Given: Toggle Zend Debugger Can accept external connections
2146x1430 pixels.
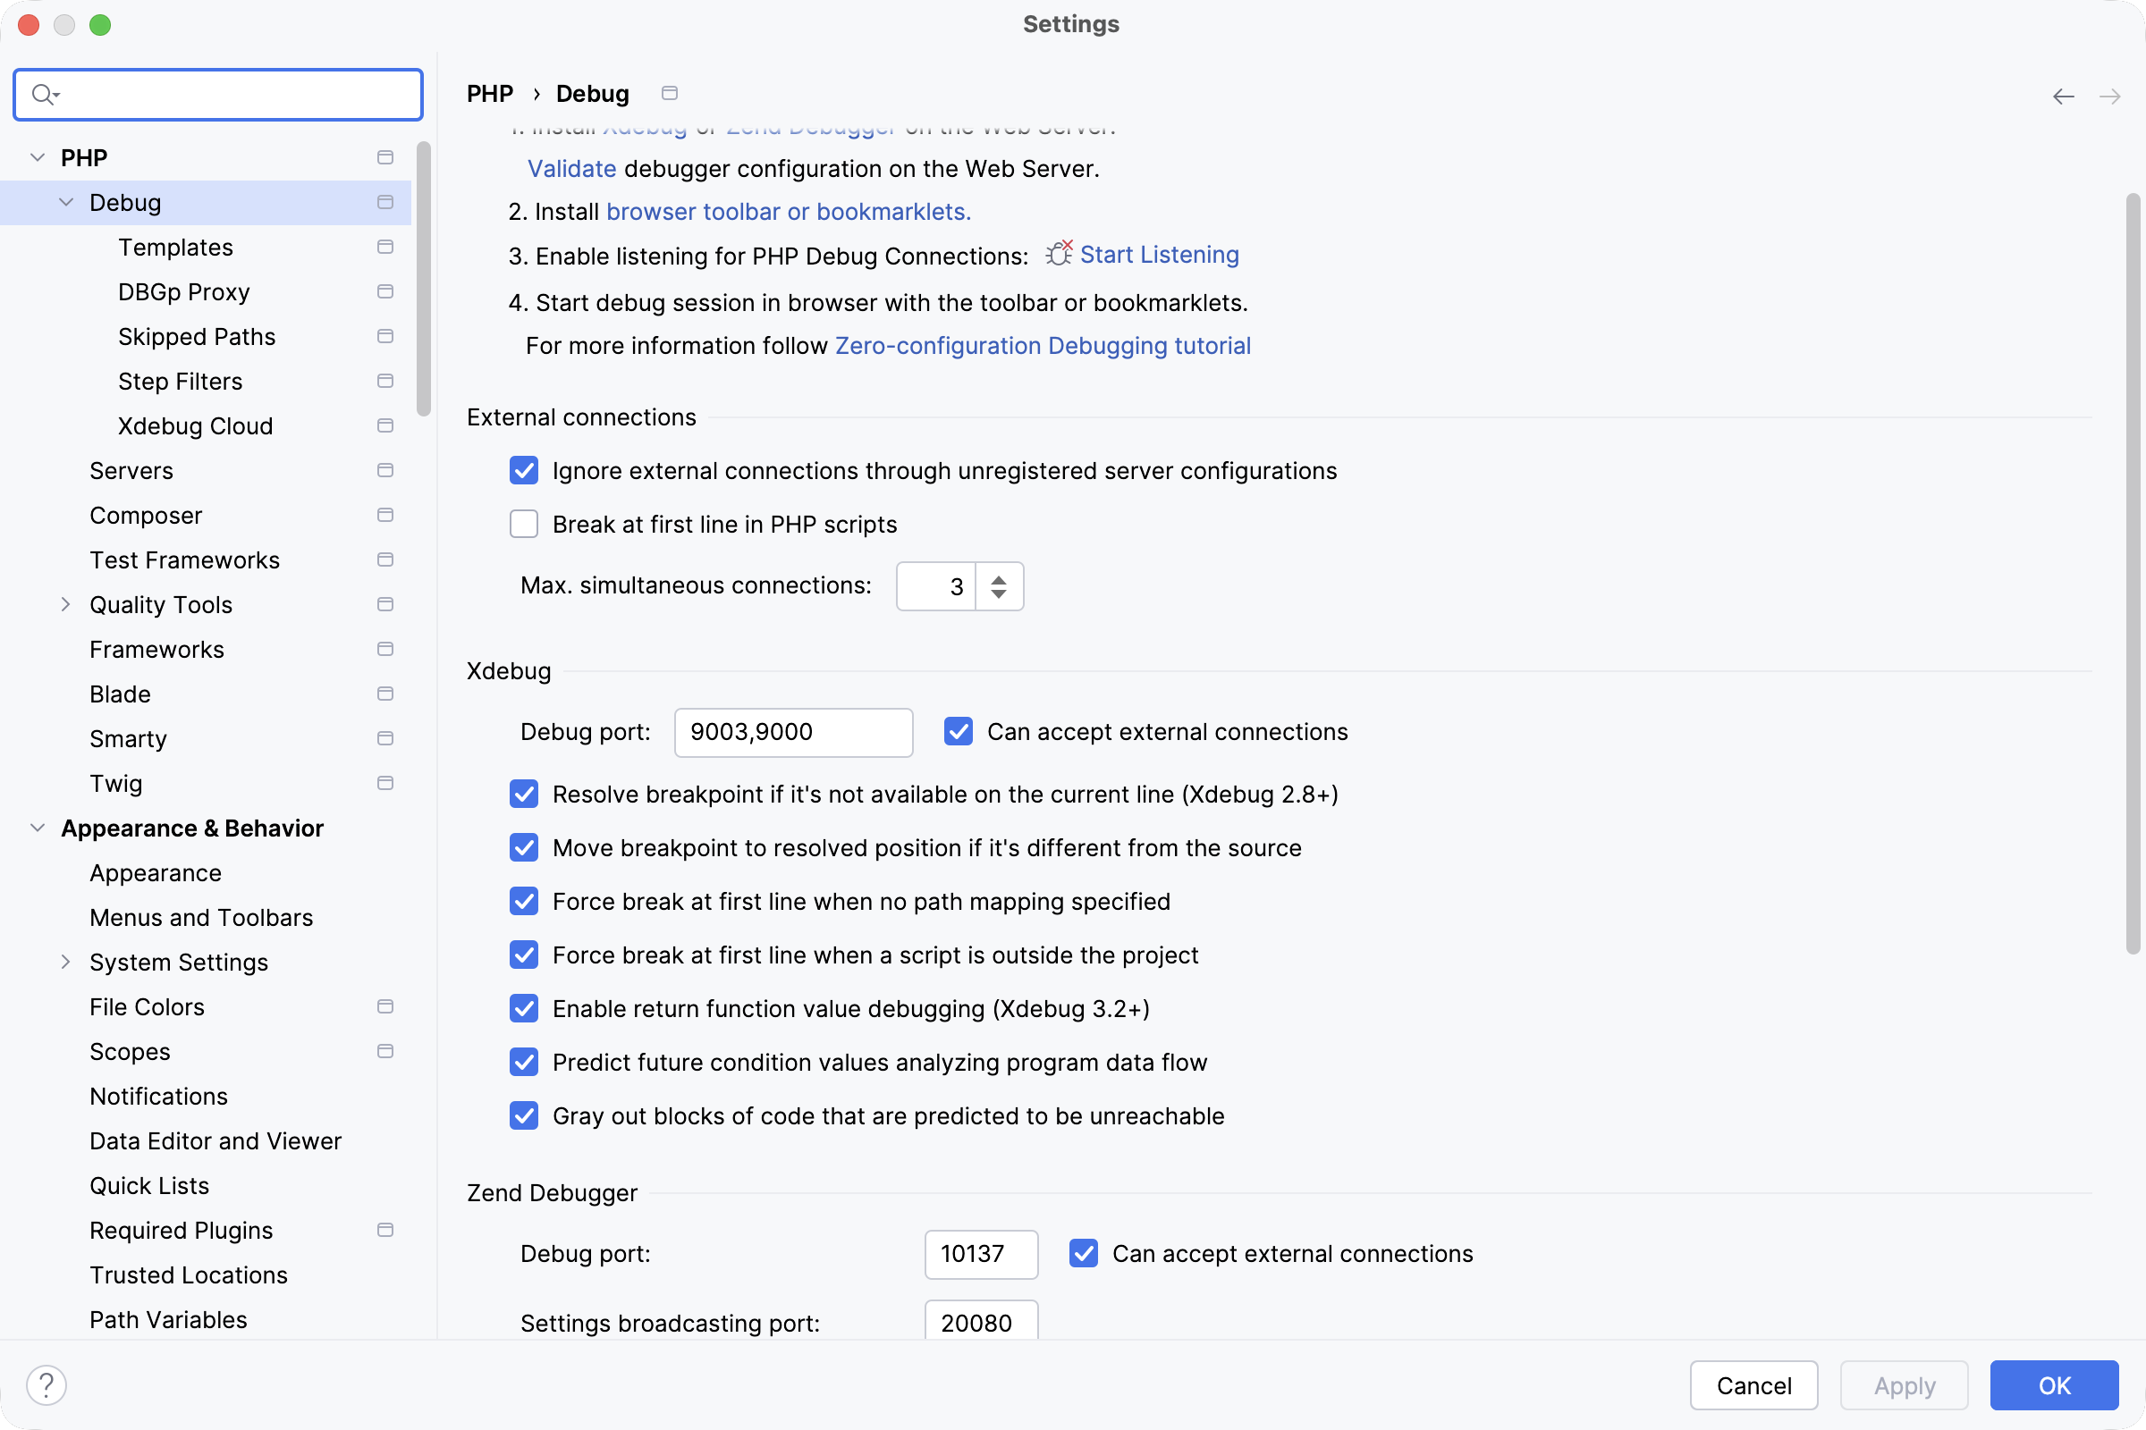Looking at the screenshot, I should tap(1083, 1253).
